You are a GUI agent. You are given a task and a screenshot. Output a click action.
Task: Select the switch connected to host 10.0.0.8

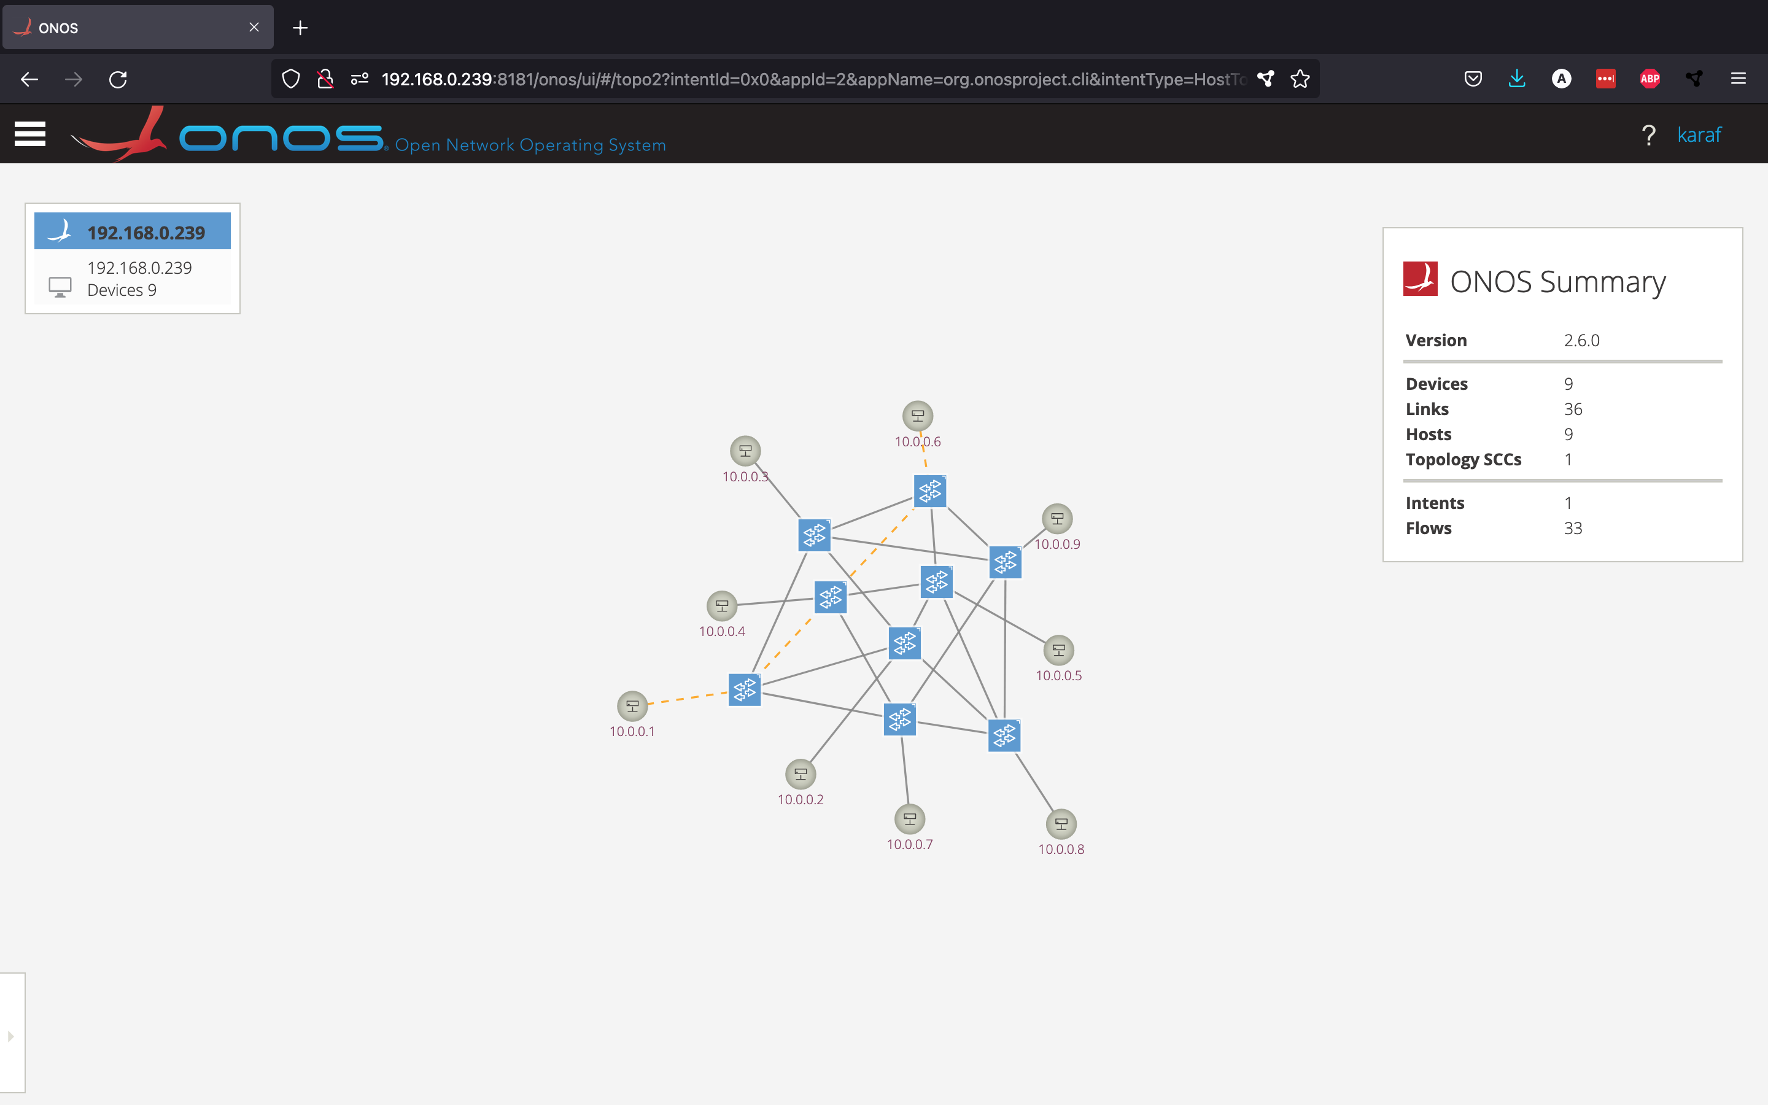click(1004, 736)
